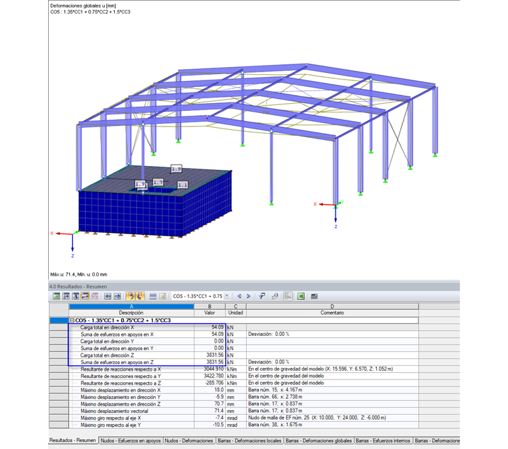Viewport: 508px width, 449px height.
Task: Click the yellow pencil edit toolbar icon
Action: coord(162,296)
